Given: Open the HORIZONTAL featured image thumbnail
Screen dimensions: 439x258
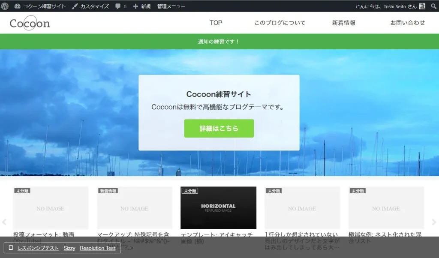Looking at the screenshot, I should (x=218, y=208).
